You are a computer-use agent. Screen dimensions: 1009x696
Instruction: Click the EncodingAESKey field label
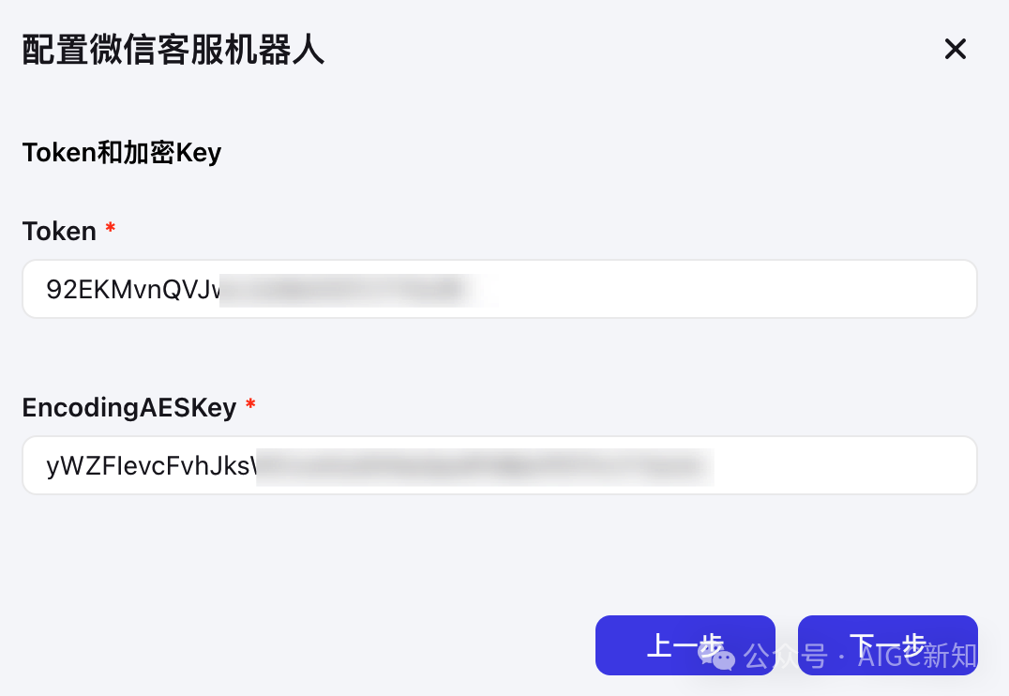point(129,407)
